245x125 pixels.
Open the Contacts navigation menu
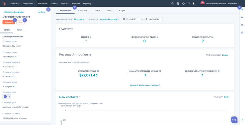click(14, 3)
